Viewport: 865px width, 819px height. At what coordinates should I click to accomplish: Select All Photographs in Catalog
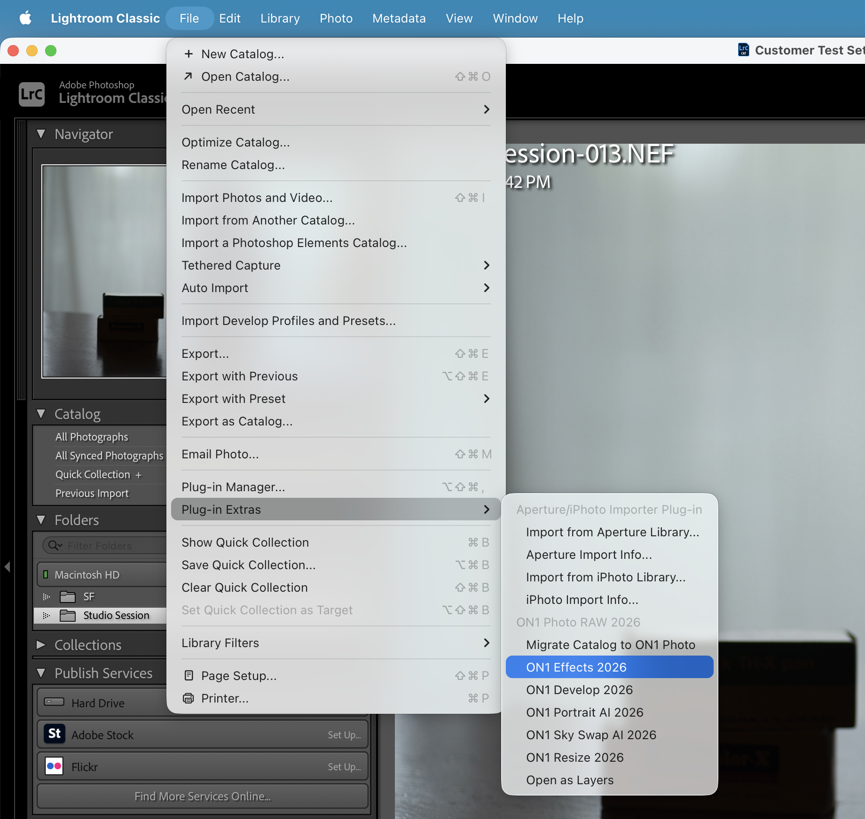[92, 437]
